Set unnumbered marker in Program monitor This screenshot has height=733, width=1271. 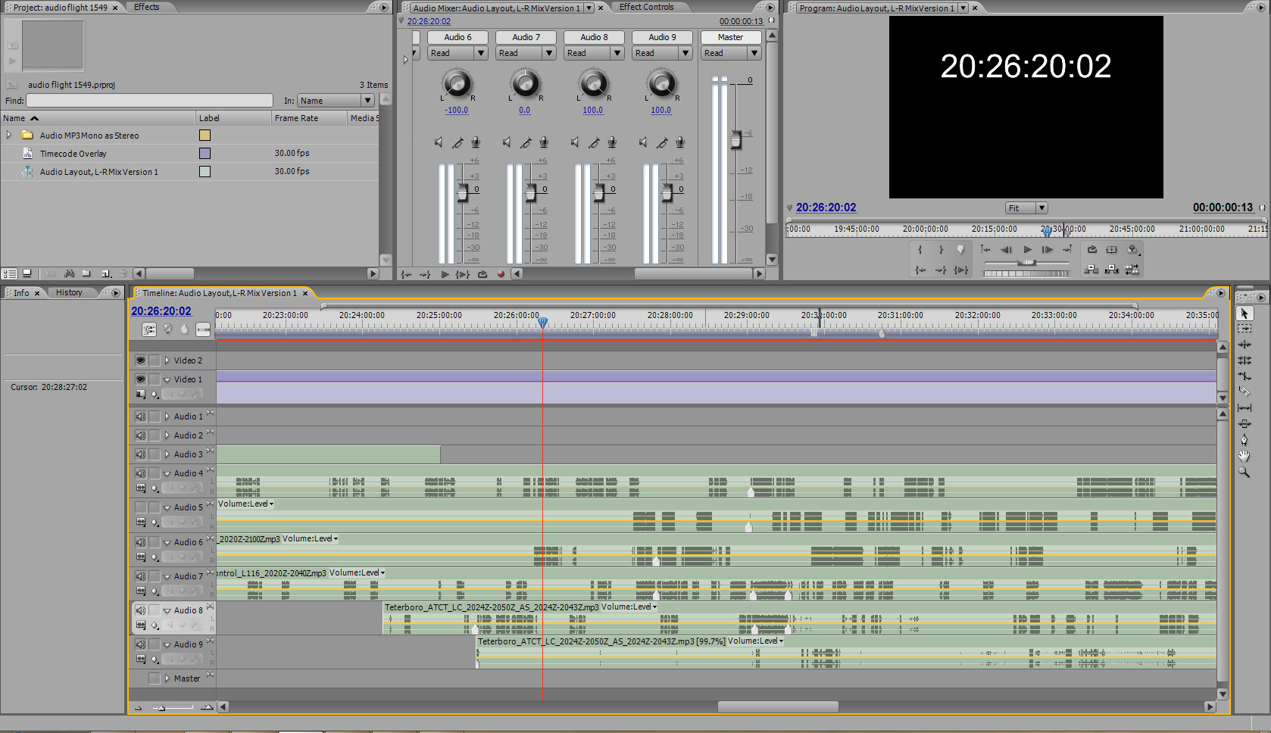(960, 250)
